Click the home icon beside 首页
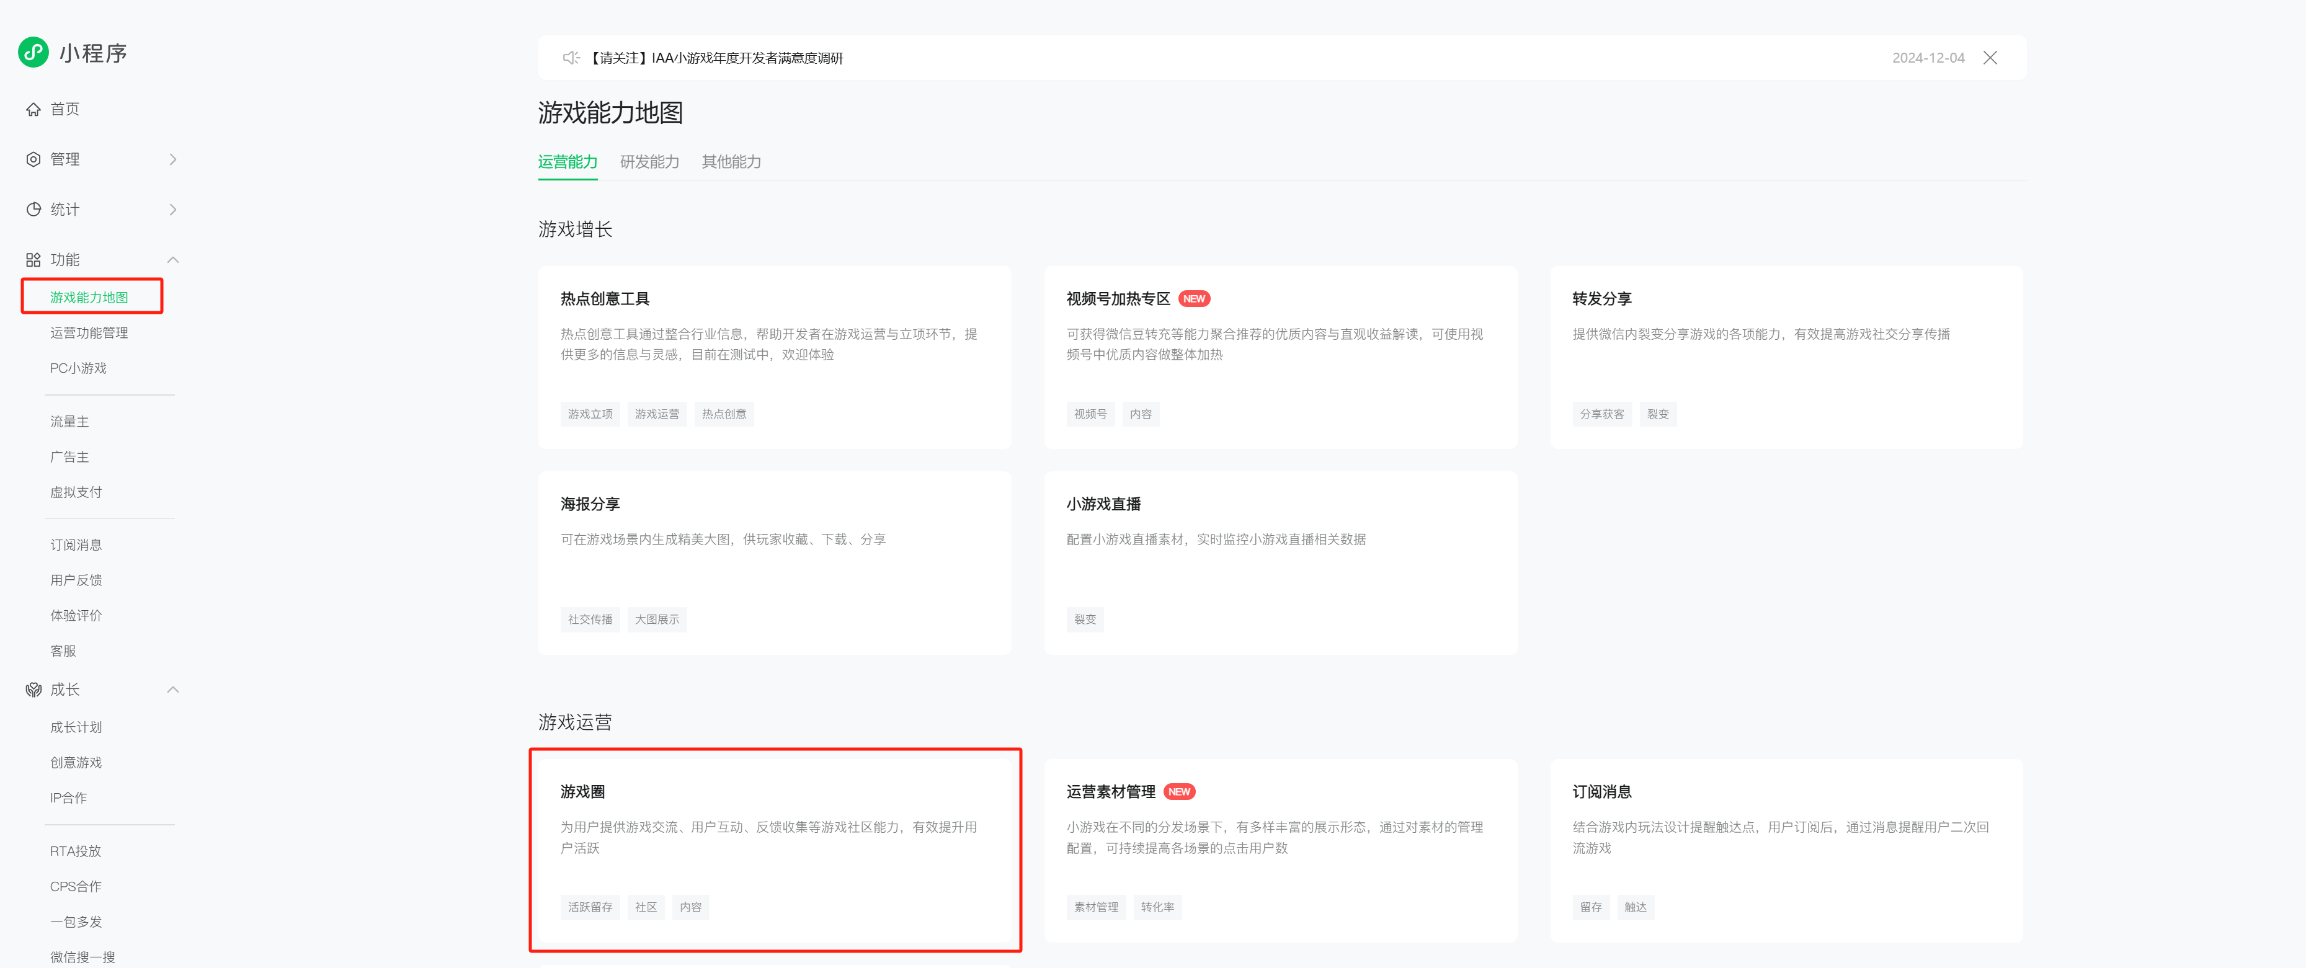Viewport: 2306px width, 968px height. pyautogui.click(x=33, y=109)
